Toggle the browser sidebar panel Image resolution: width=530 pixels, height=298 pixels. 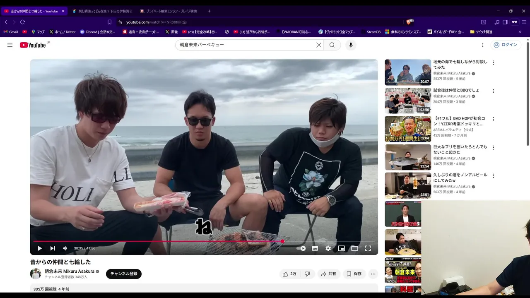tap(505, 22)
